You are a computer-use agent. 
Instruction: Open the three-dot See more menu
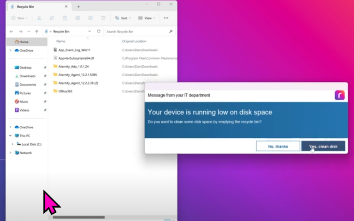166,18
